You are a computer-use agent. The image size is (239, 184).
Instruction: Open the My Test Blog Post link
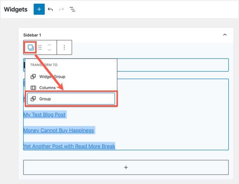(x=44, y=115)
